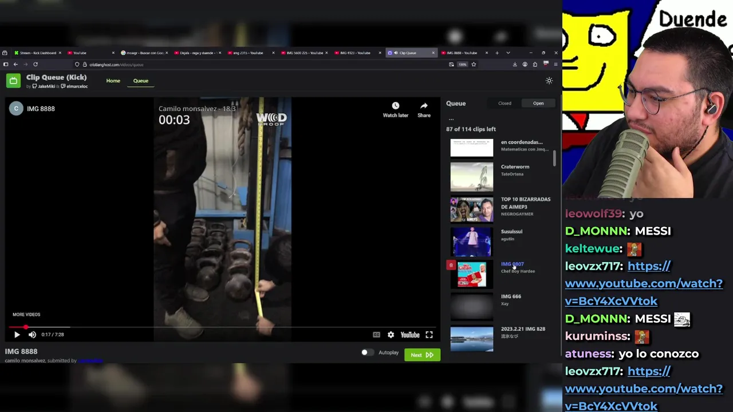Seek on the video progress bar
The height and width of the screenshot is (412, 733).
coord(223,327)
